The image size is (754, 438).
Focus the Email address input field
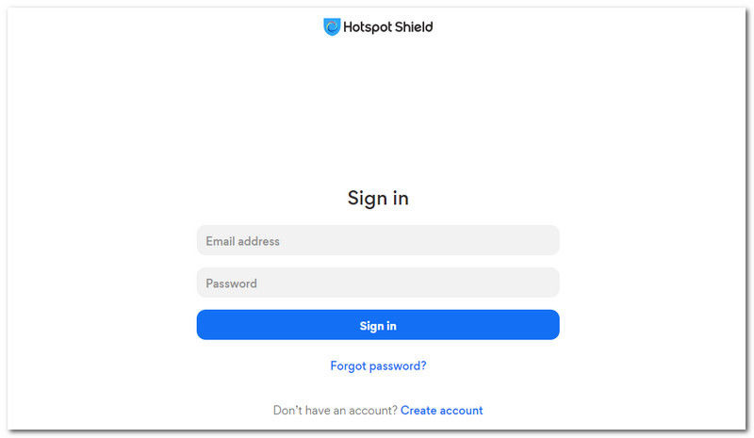(x=378, y=240)
